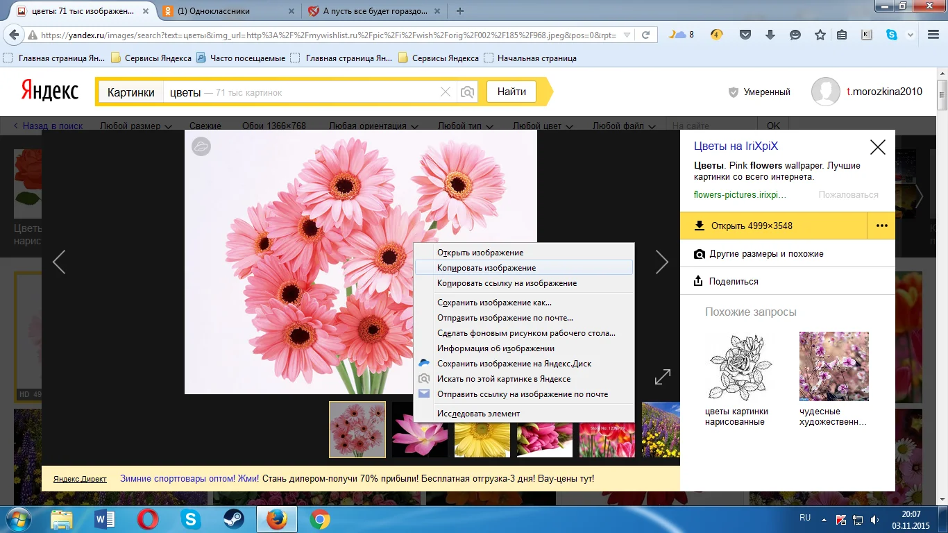This screenshot has height=533, width=948.
Task: Open the Pocket icon in Firefox toolbar
Action: (744, 34)
